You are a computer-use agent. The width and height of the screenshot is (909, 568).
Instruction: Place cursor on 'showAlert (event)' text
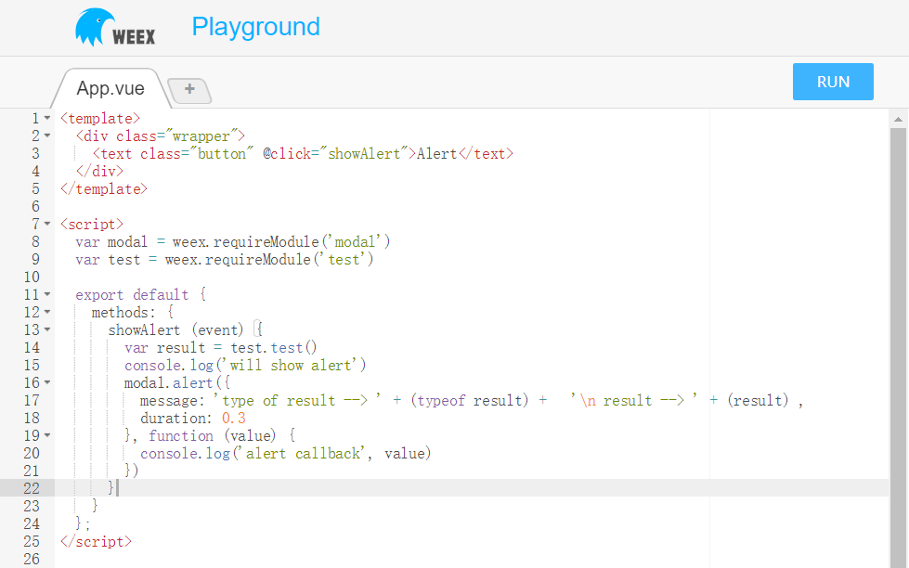point(176,330)
